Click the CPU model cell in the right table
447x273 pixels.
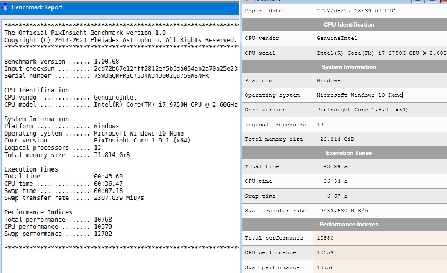[380, 53]
